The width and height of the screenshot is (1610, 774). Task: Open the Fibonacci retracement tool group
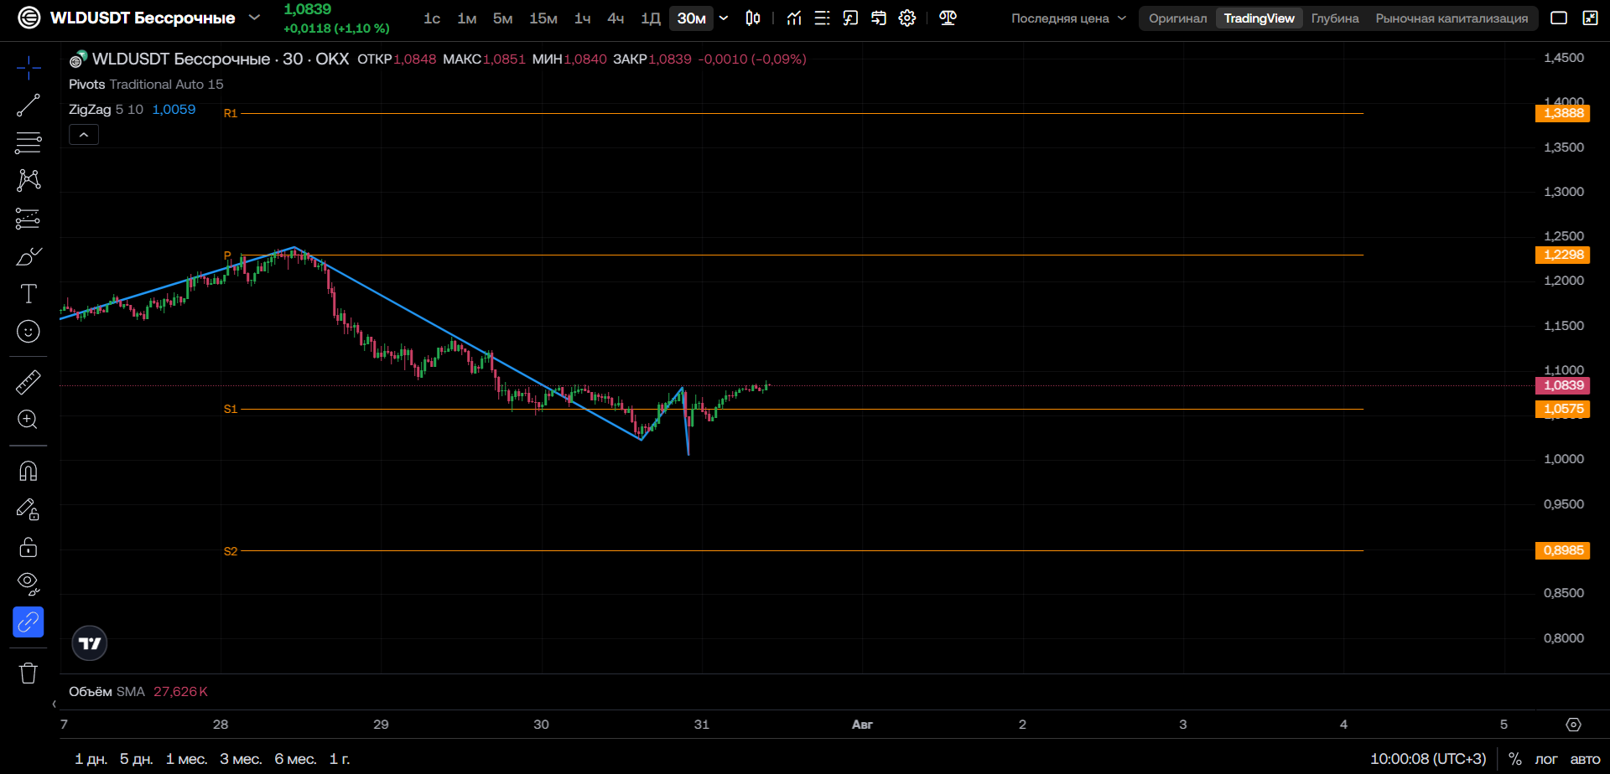(29, 143)
